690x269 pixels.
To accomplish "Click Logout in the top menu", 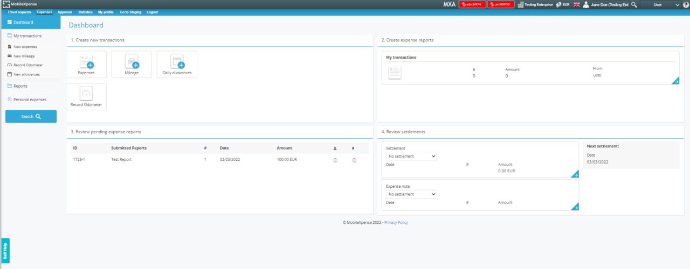I will pos(153,12).
